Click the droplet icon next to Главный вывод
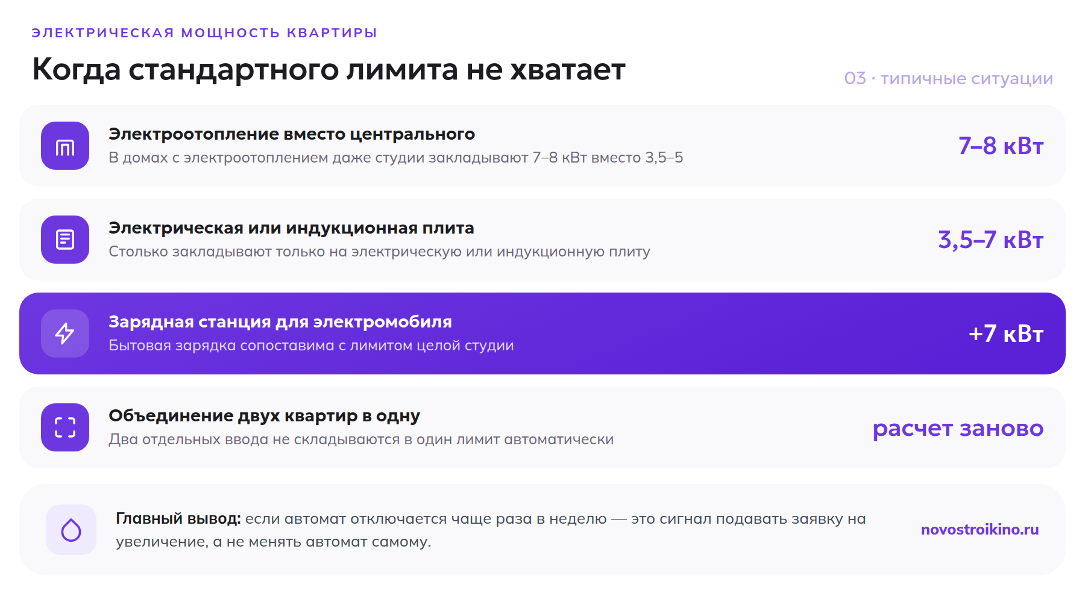1085x614 pixels. pos(71,530)
